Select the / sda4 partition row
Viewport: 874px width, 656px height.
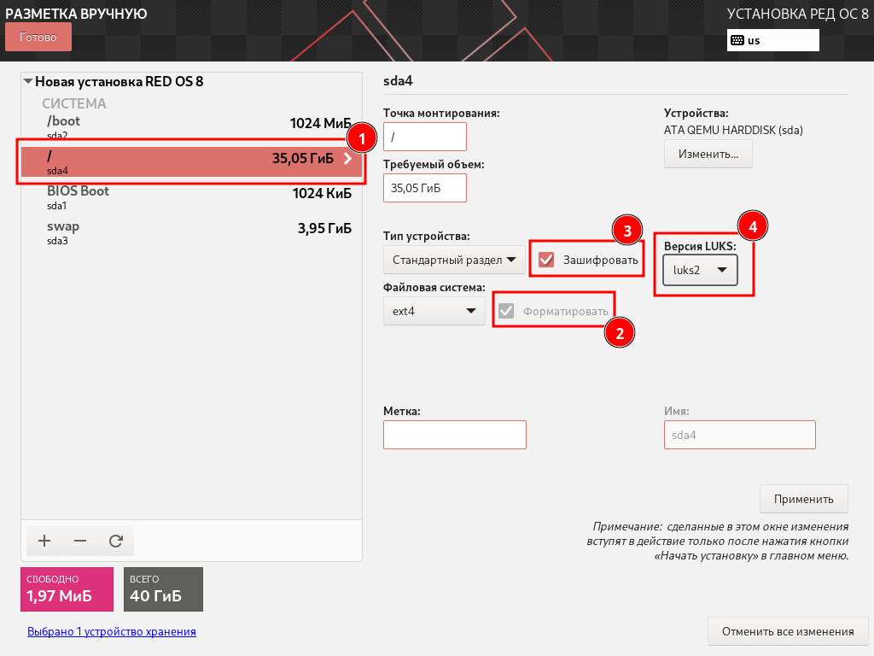192,161
